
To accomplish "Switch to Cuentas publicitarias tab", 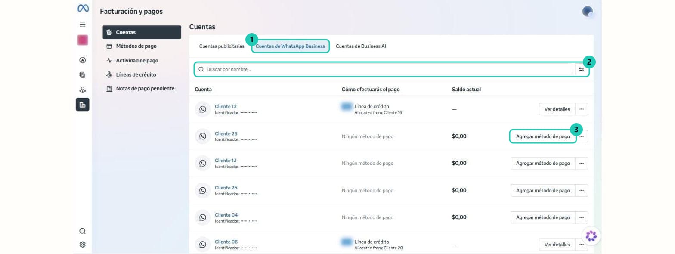I will 222,46.
